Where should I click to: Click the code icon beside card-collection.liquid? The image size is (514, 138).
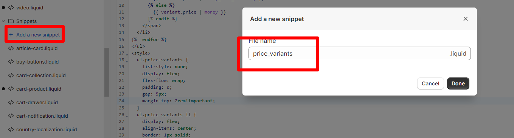coord(11,75)
